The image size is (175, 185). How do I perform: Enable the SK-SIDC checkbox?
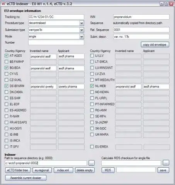92,128
